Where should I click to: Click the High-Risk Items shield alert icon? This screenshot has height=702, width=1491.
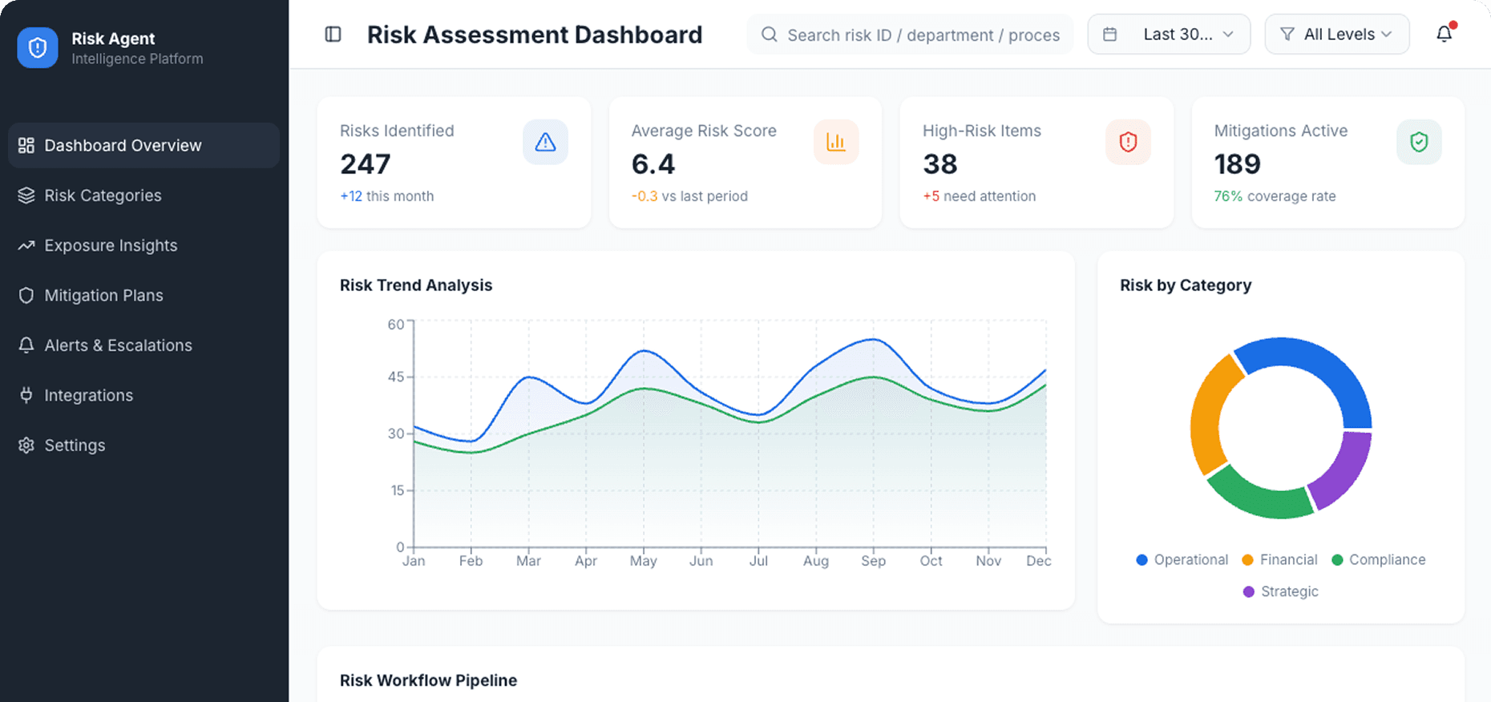tap(1128, 142)
